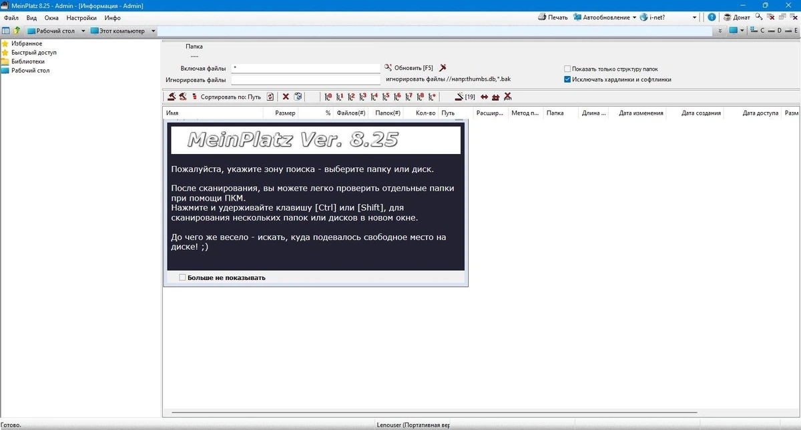Image resolution: width=801 pixels, height=430 pixels.
Task: Click the [19] column count icon
Action: 465,97
